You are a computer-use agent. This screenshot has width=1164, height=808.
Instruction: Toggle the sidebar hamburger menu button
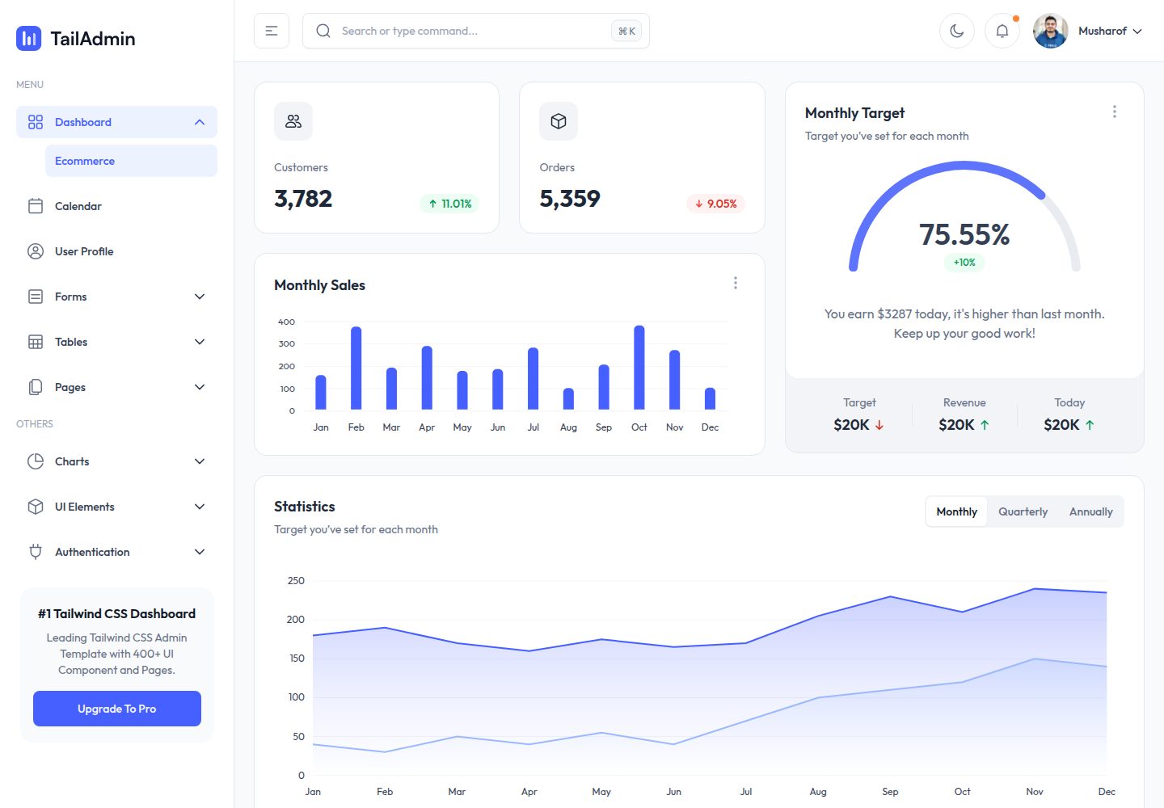tap(272, 31)
